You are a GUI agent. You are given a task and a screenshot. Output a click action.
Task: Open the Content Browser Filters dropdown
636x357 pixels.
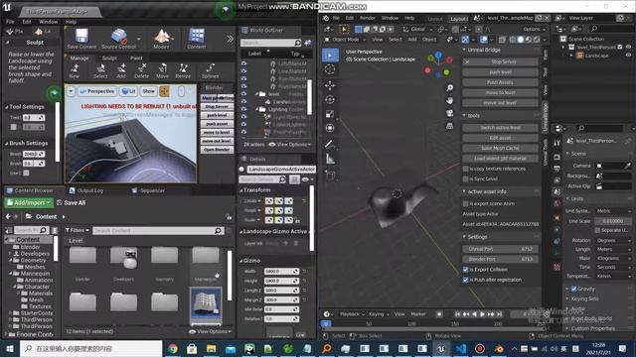(78, 230)
